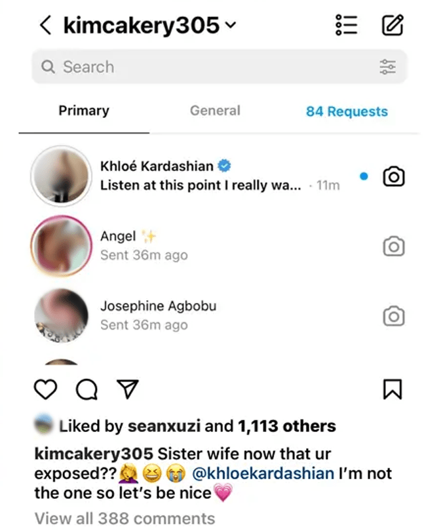Image resolution: width=426 pixels, height=531 pixels.
Task: Tap the compose new message icon
Action: point(392,26)
